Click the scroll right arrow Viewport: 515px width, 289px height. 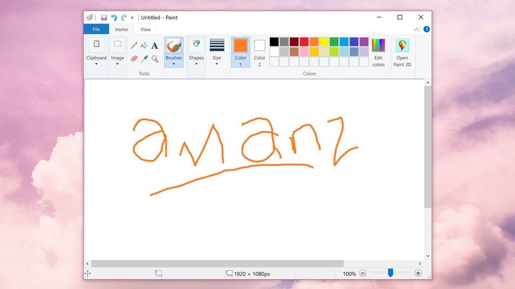pos(420,264)
